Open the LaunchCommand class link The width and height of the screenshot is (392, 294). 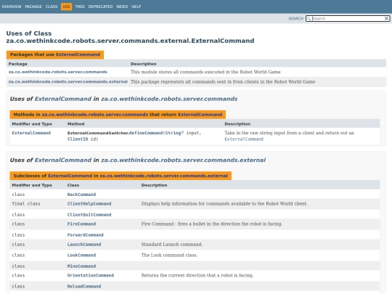84,245
